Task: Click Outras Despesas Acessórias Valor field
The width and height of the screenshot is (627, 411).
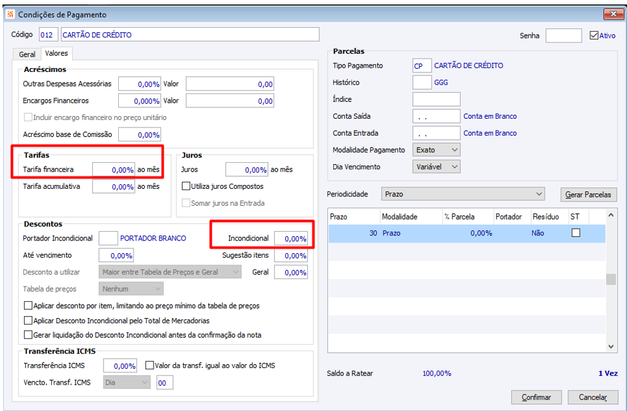Action: click(x=230, y=84)
